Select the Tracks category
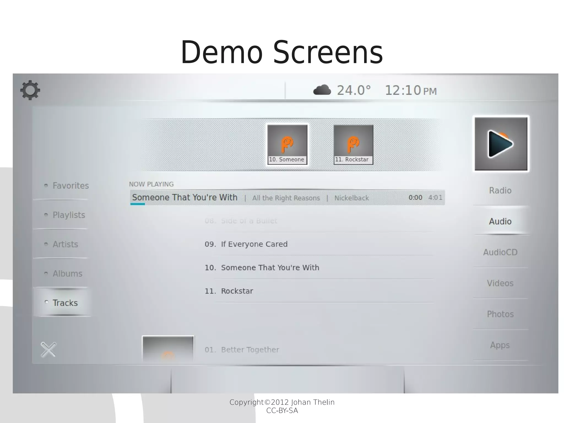Screen dimensions: 564x423 tap(62, 303)
